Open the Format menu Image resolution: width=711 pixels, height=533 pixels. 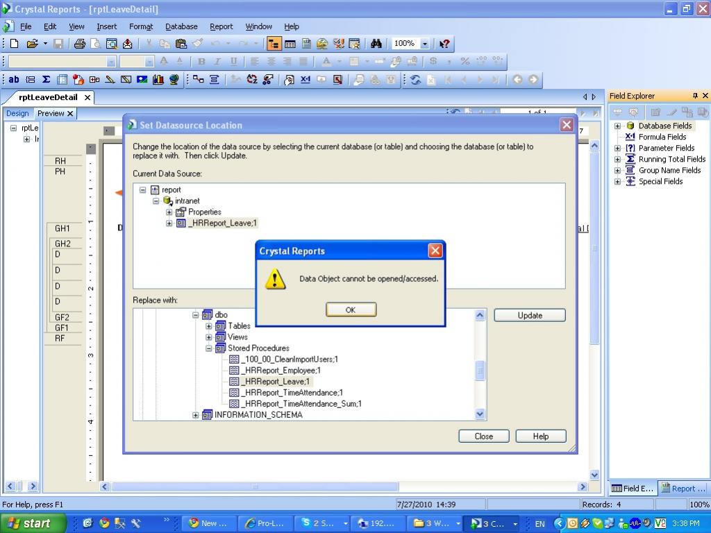(141, 26)
